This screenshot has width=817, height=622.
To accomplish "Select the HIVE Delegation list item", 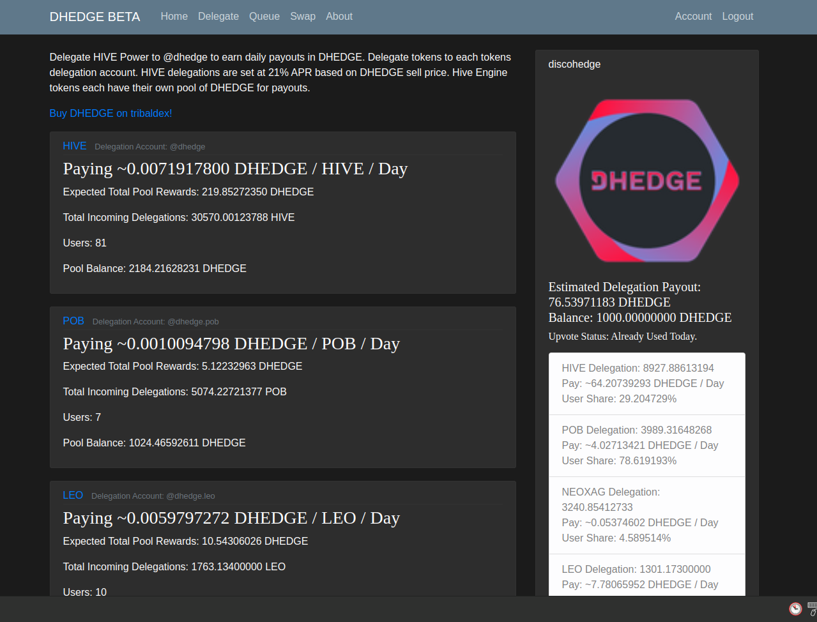I will (x=647, y=384).
